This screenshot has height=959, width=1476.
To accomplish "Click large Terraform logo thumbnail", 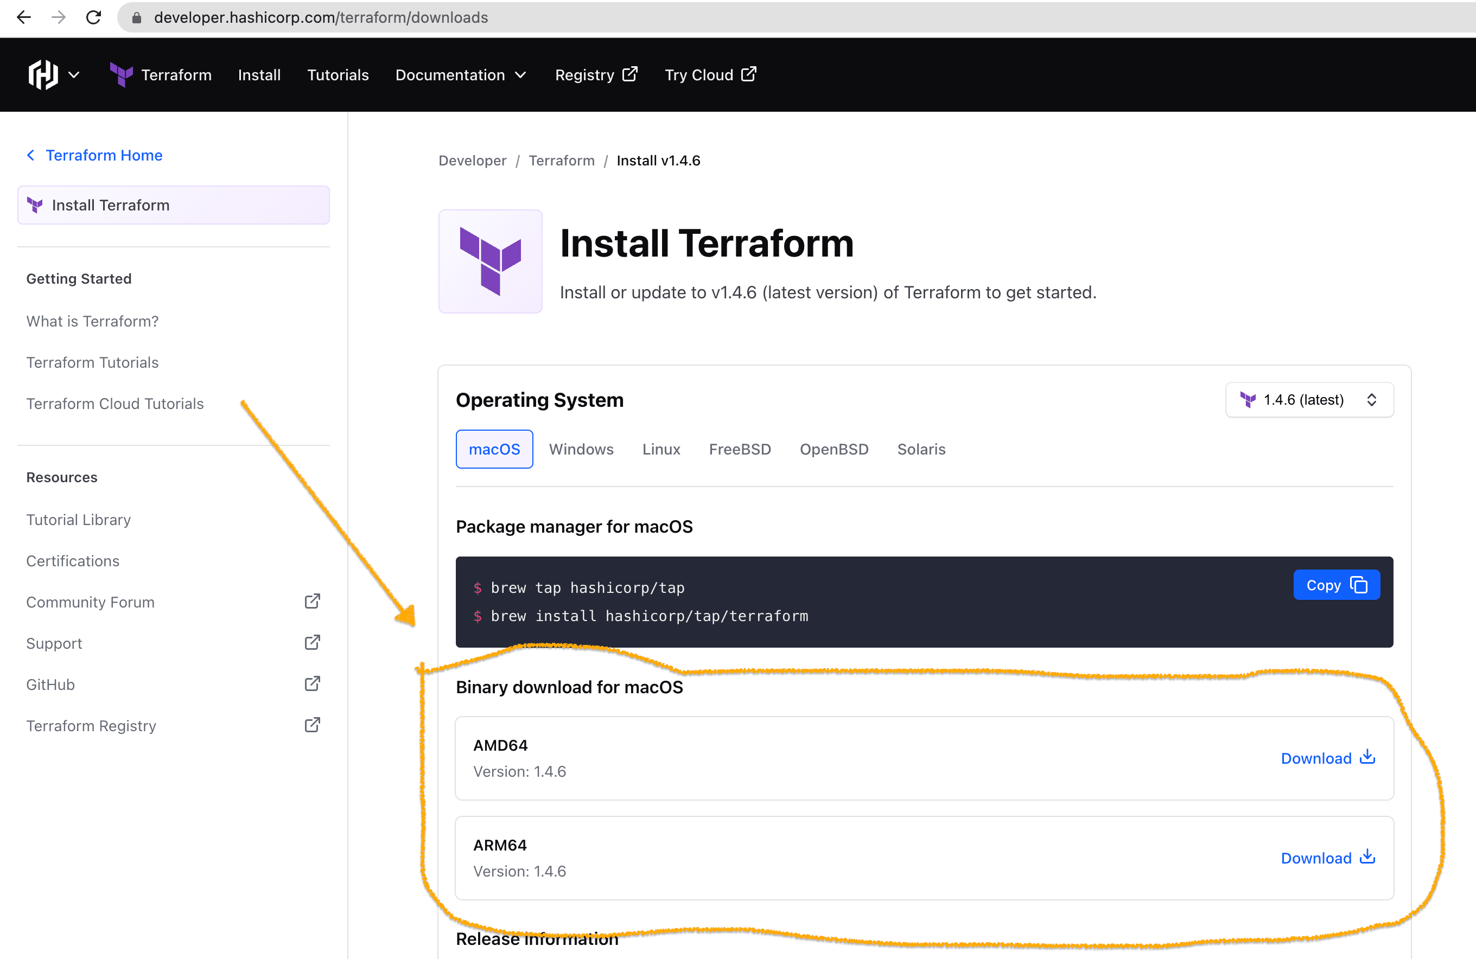I will [491, 261].
